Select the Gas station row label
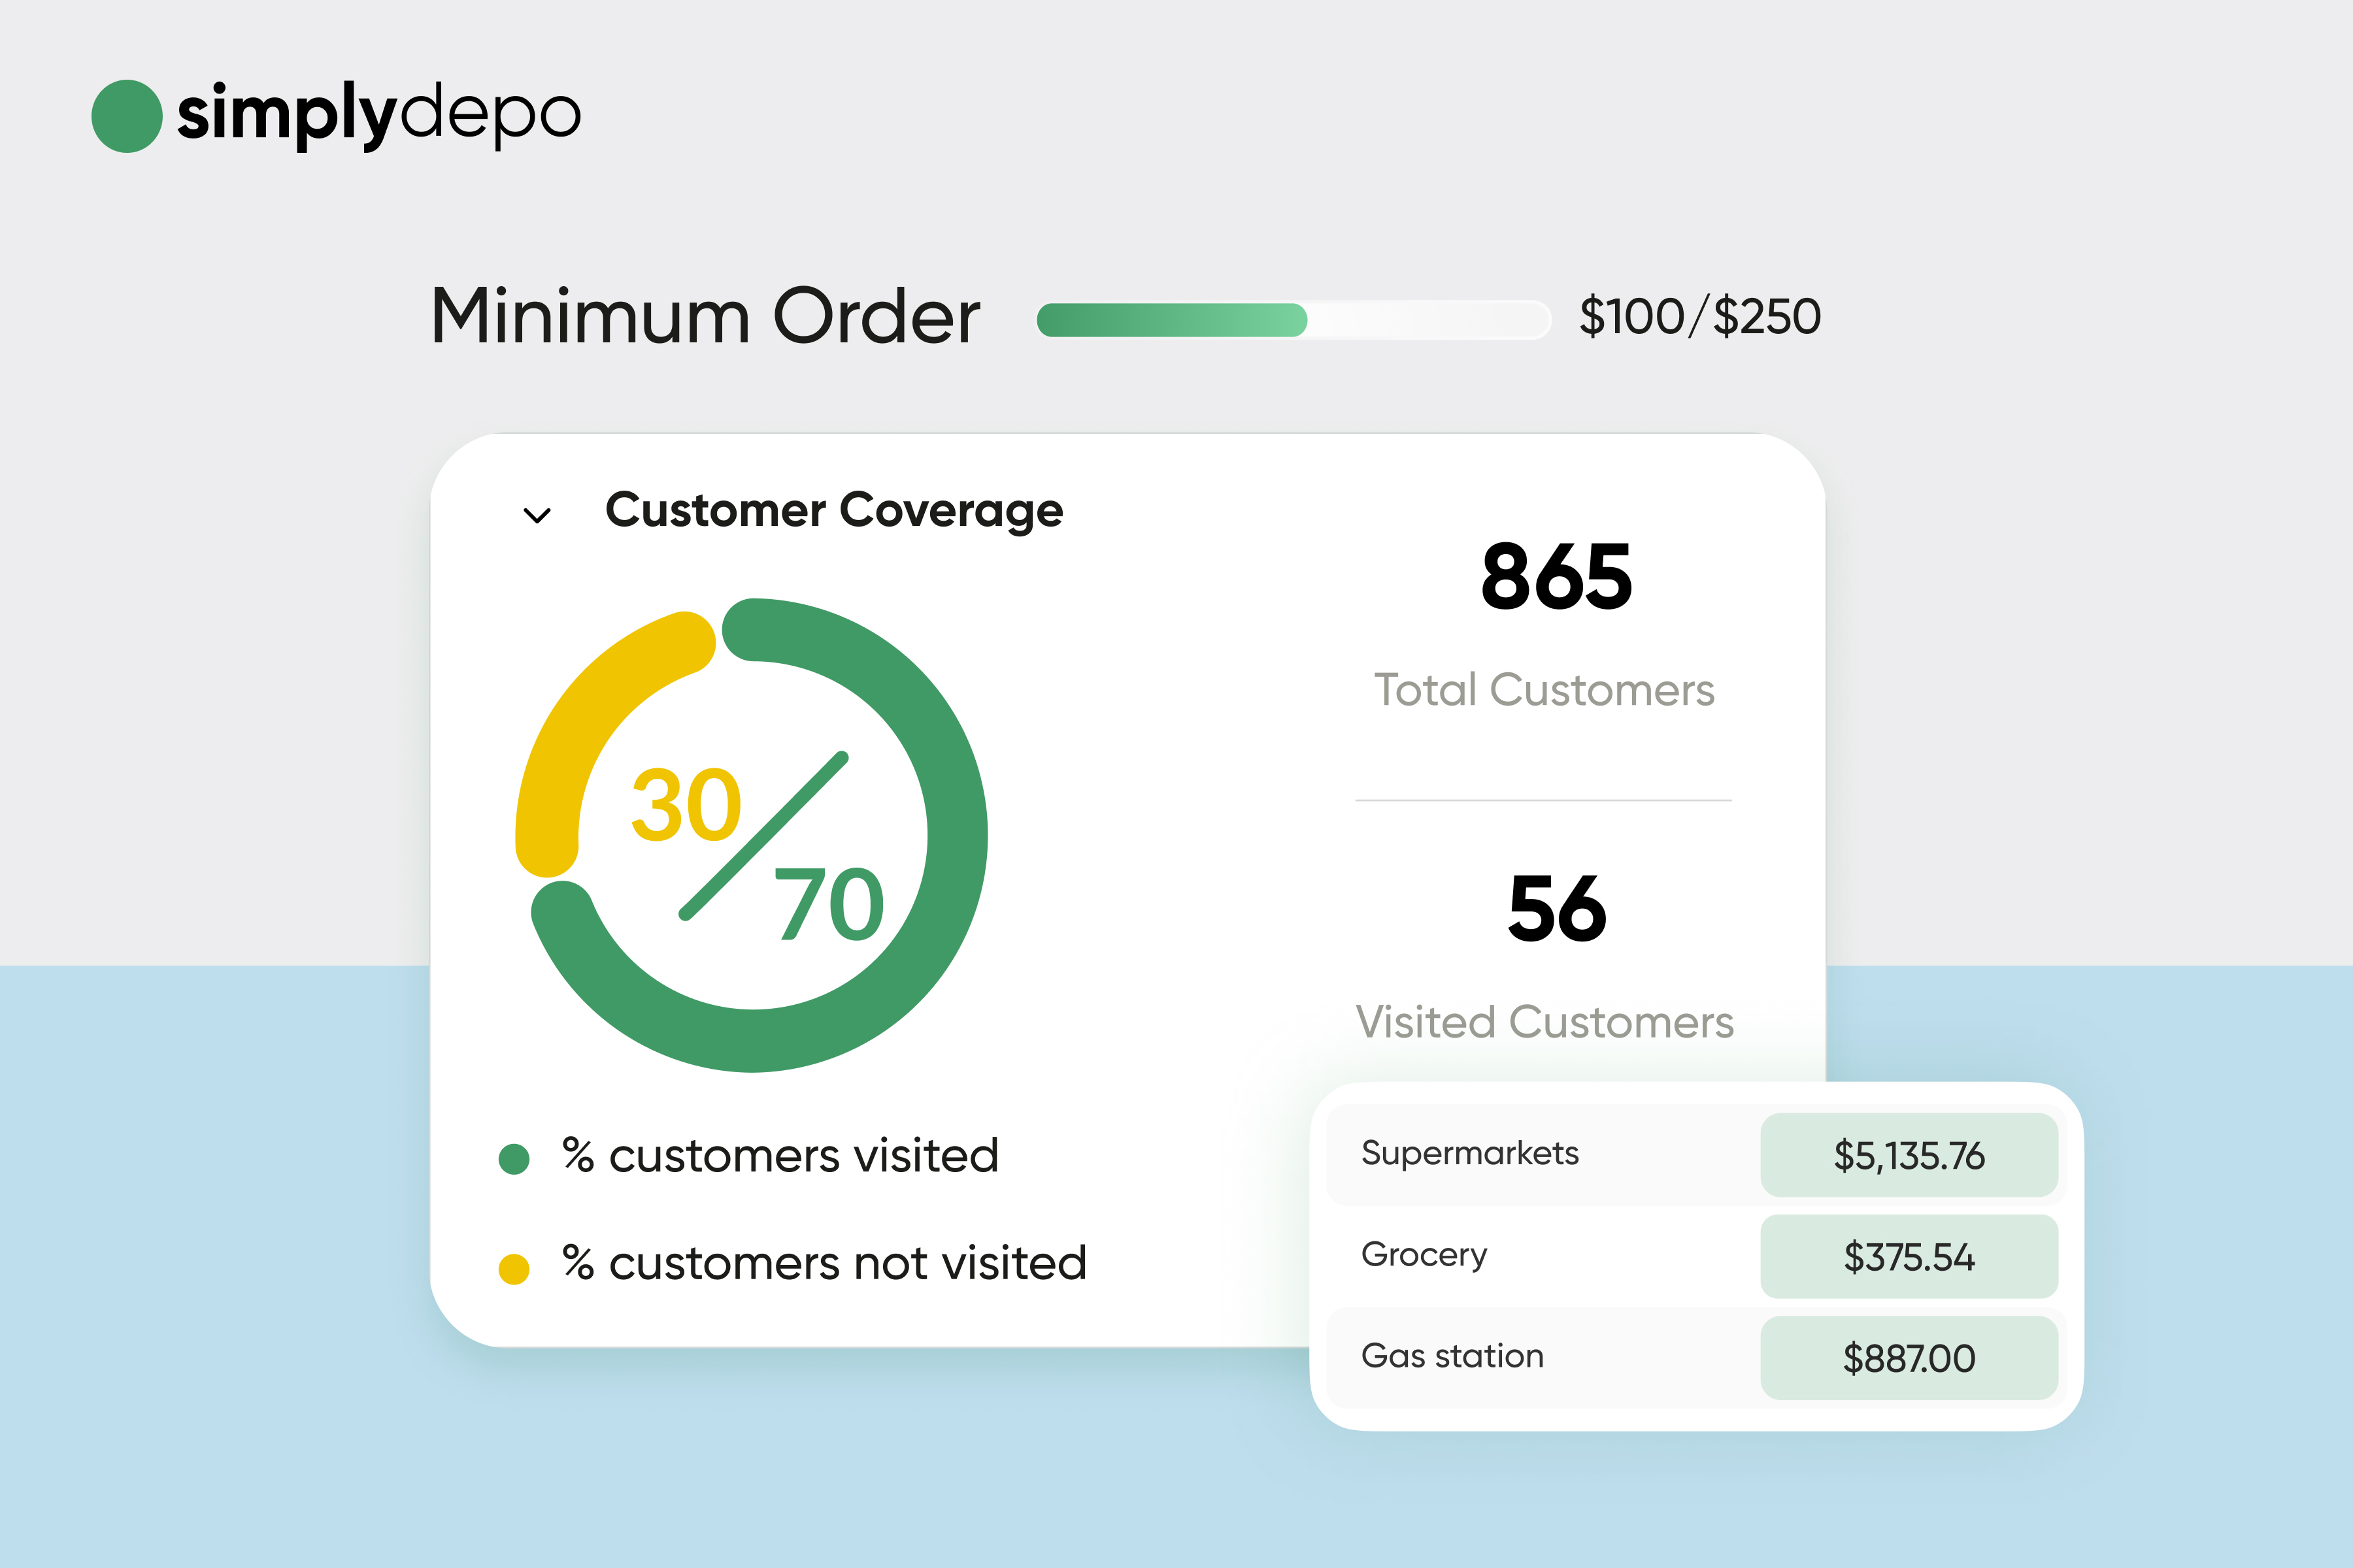2353x1568 pixels. [1452, 1356]
